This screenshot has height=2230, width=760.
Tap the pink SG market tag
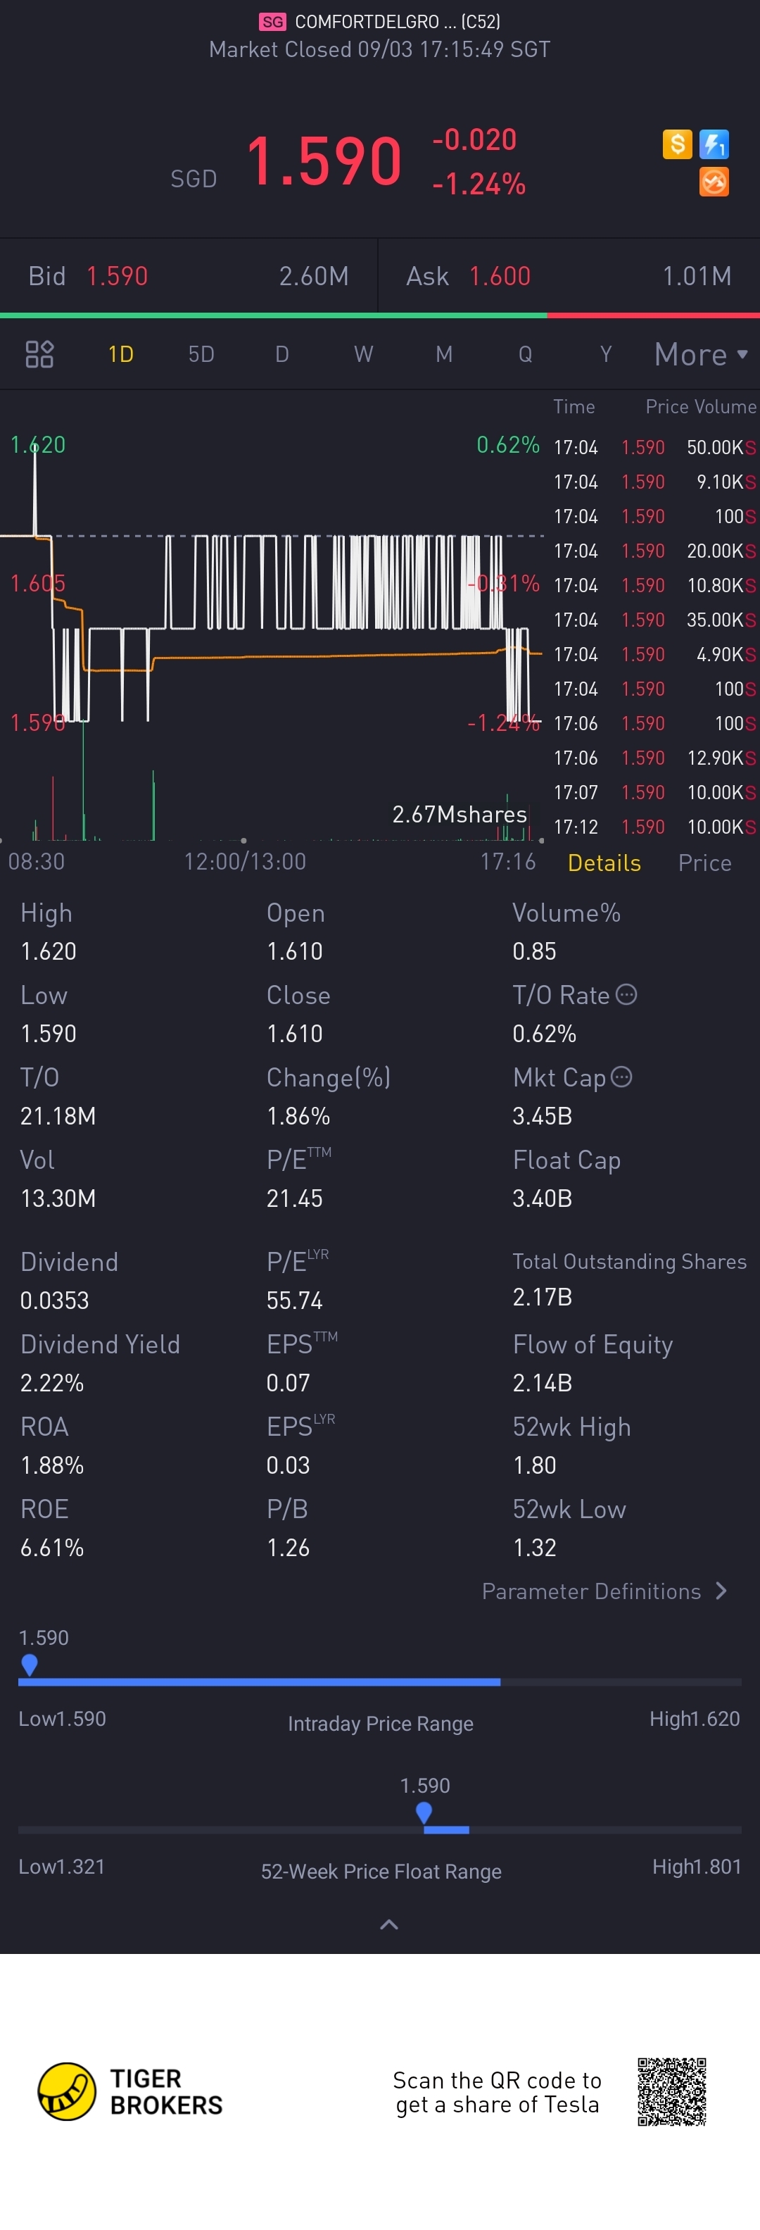(272, 22)
